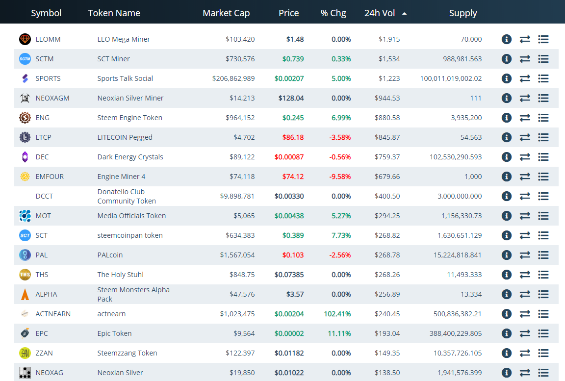Click the Steem Engine Token name

pyautogui.click(x=129, y=118)
